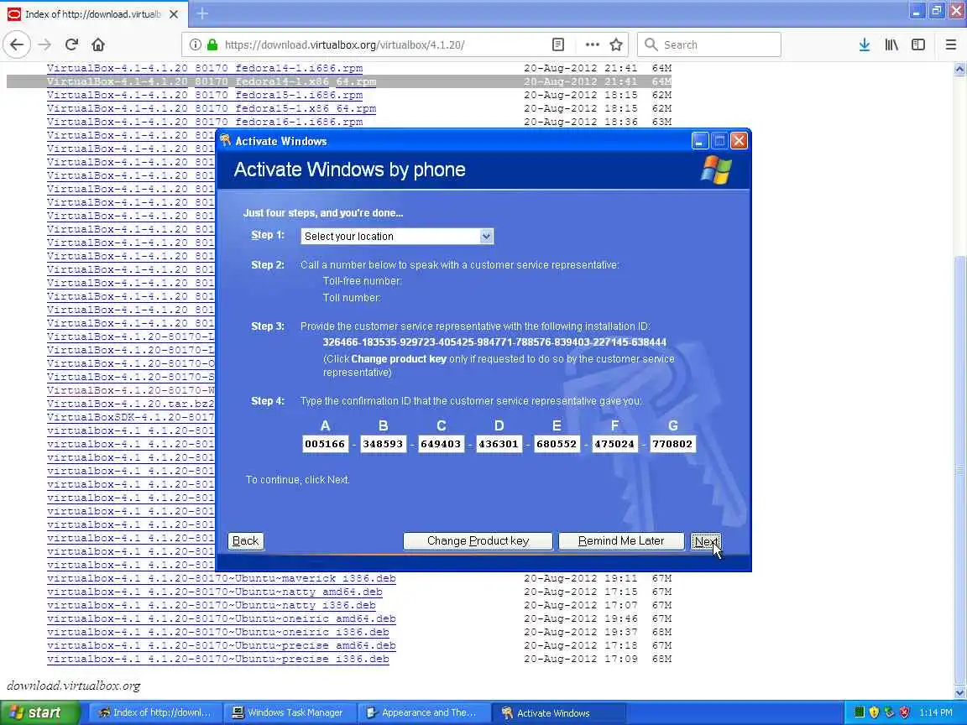The image size is (967, 725).
Task: Open fedora14-1.i686.rpm download link
Action: (205, 69)
